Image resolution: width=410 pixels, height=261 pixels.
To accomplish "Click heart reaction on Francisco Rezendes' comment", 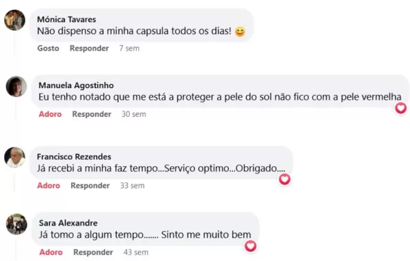I will point(284,180).
